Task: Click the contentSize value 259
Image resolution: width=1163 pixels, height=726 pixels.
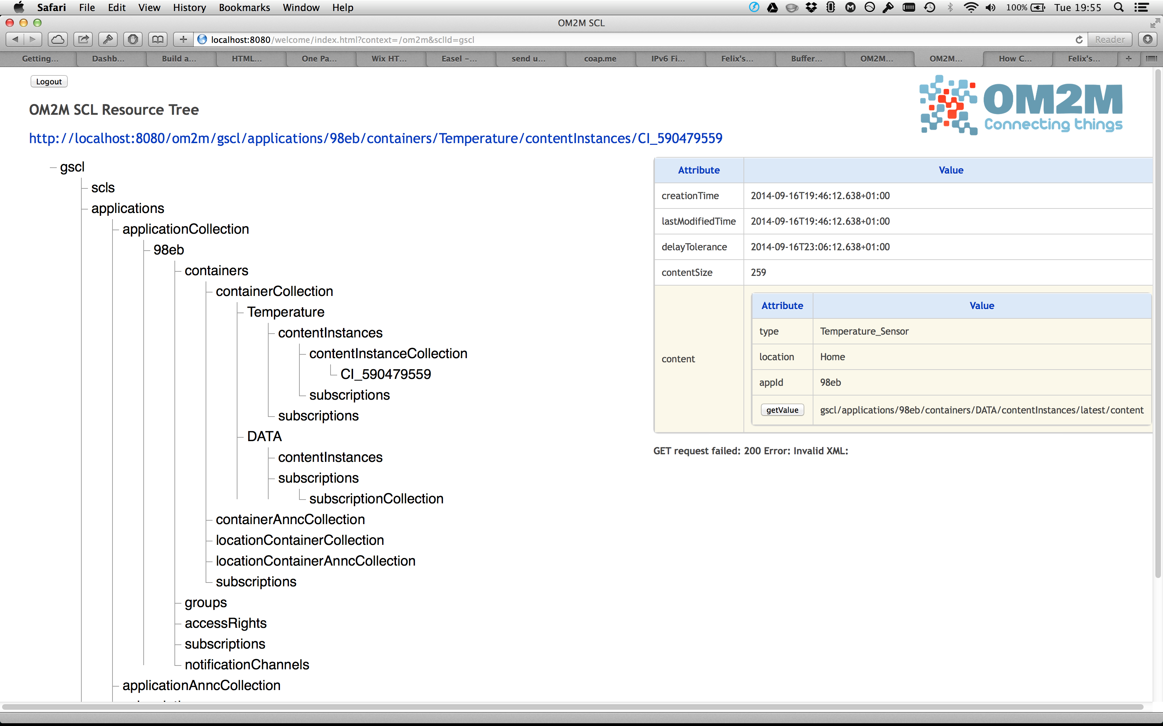Action: [758, 272]
